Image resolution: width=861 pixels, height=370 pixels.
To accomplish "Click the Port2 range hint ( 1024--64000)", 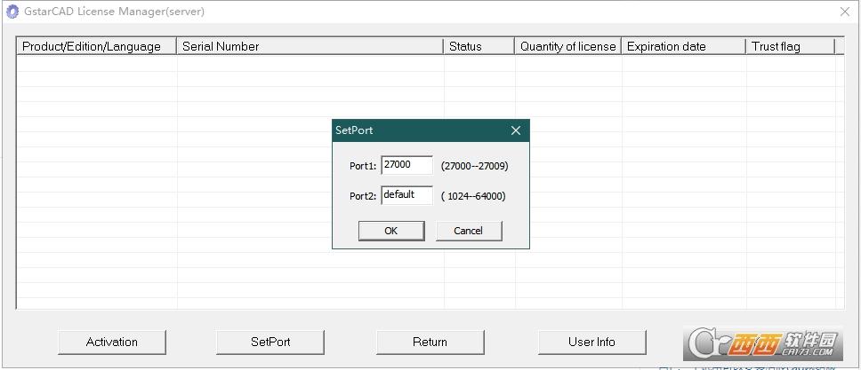I will (x=473, y=196).
